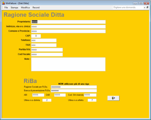This screenshot has height=120, width=151.
Task: Click the 'NON utilizzare più di una riga' warning
Action: point(74,84)
